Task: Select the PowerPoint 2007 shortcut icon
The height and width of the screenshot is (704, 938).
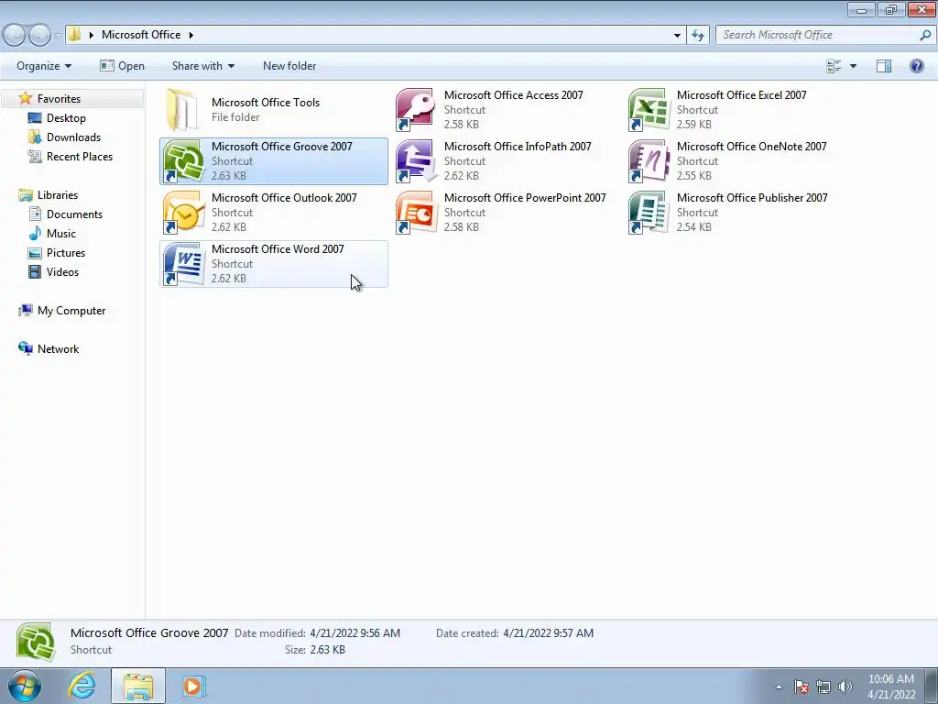Action: [x=415, y=213]
